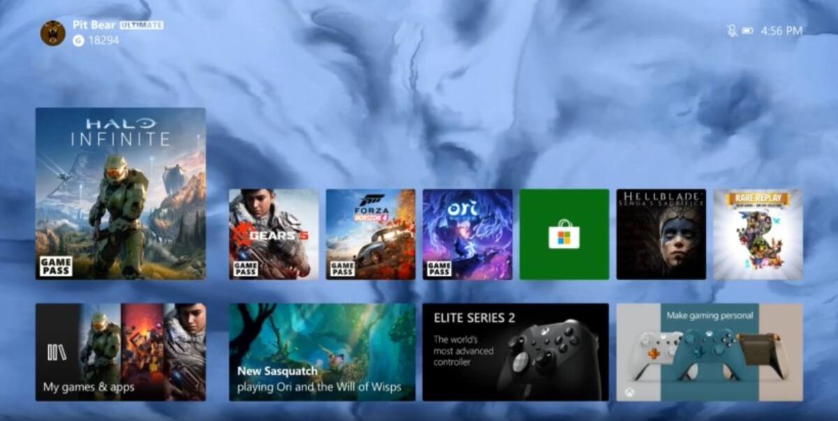Open the Forza Horizon 4 tile
The height and width of the screenshot is (421, 838).
tap(370, 235)
